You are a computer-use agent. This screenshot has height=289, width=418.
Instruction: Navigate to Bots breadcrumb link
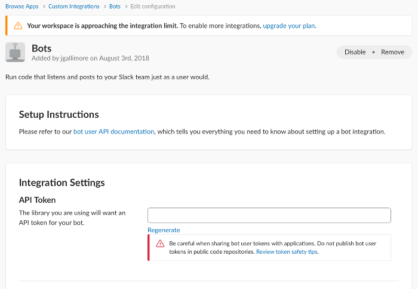click(115, 7)
